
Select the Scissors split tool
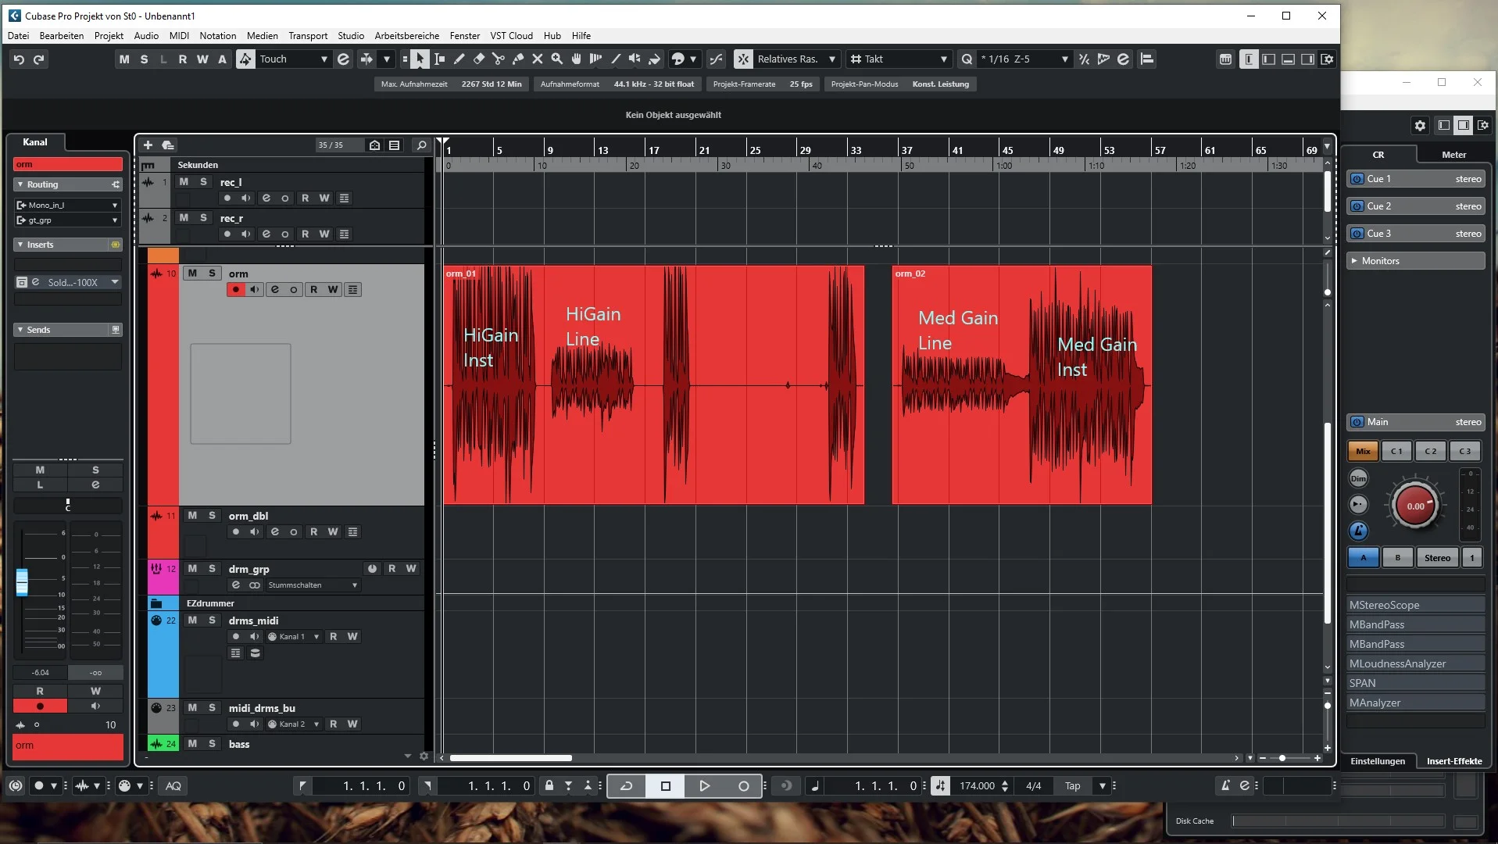coord(498,59)
